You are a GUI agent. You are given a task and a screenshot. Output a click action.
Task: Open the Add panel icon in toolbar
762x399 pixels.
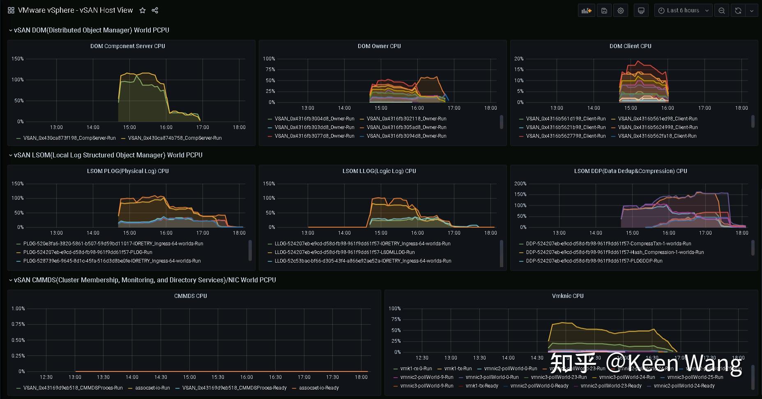pyautogui.click(x=586, y=10)
